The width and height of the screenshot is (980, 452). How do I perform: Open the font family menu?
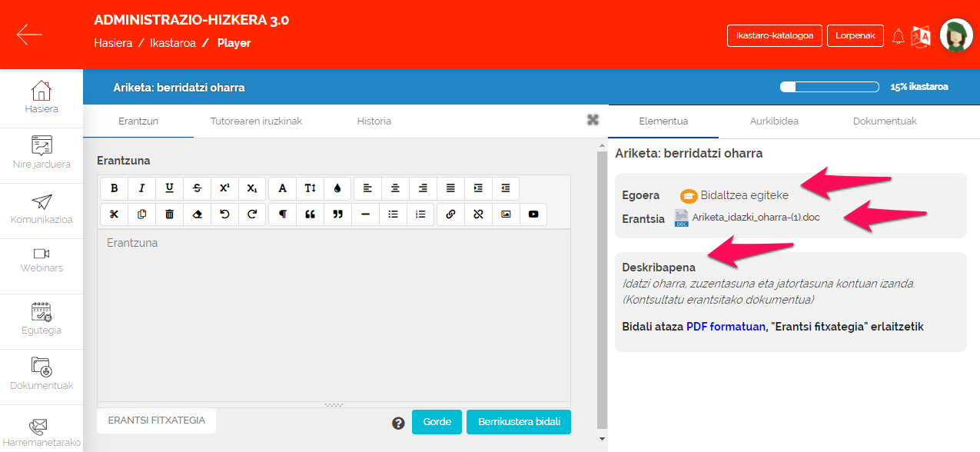pos(282,188)
